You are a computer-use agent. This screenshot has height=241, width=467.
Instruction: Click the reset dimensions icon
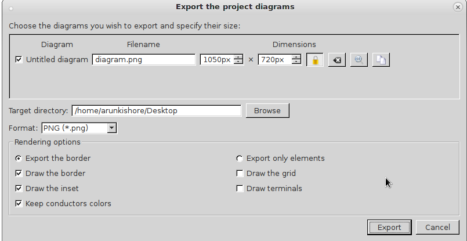coord(337,60)
